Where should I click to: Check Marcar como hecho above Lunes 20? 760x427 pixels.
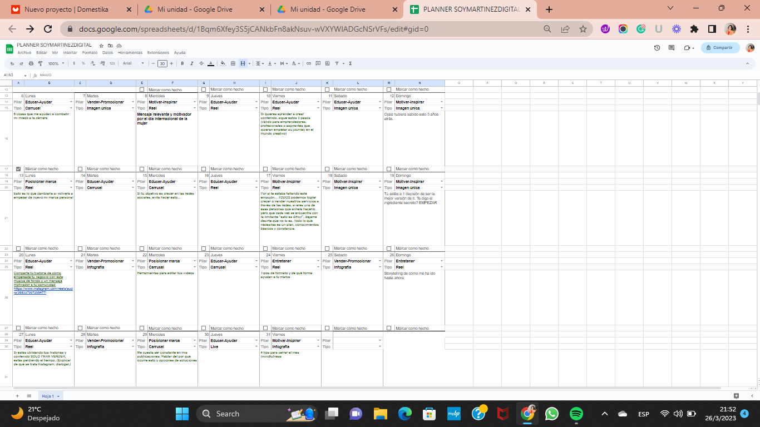pos(18,249)
